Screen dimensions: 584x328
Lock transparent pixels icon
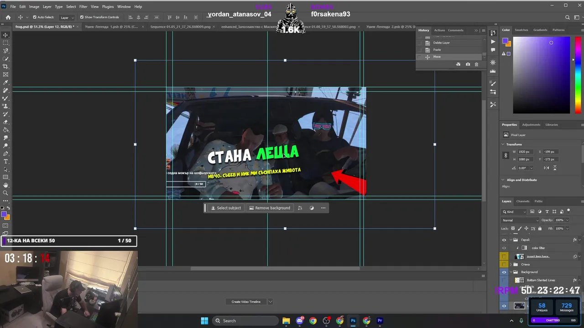click(x=513, y=228)
